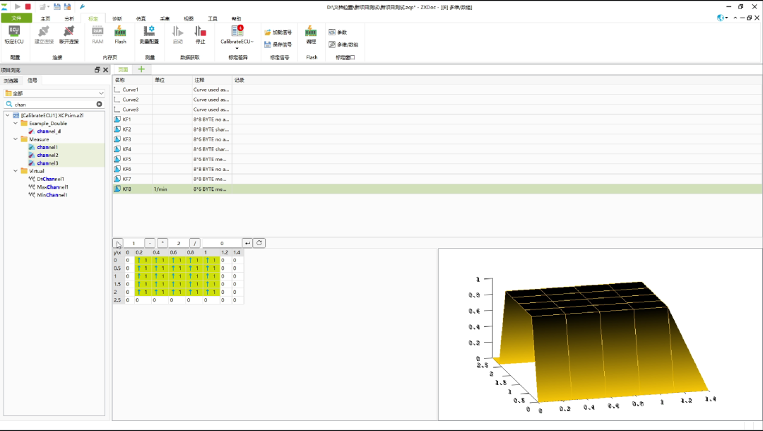763x431 pixels.
Task: Switch to the 分析 ribbon tab
Action: pos(69,18)
